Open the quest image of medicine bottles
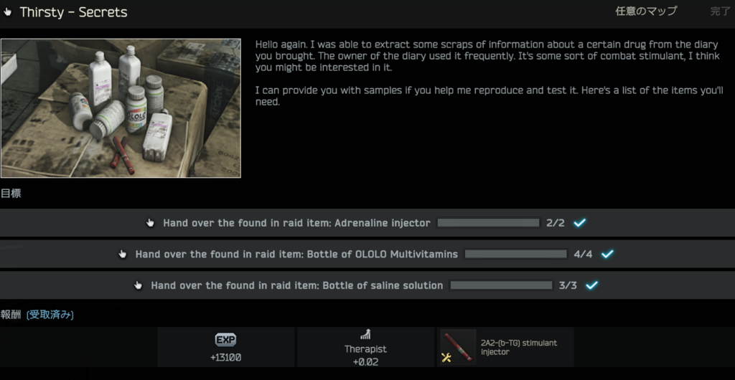 tap(121, 108)
